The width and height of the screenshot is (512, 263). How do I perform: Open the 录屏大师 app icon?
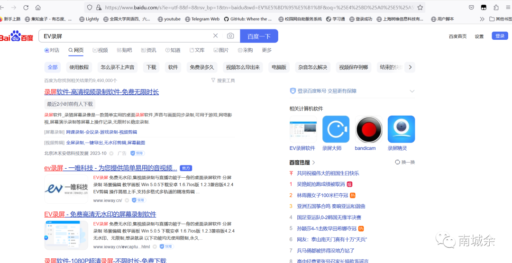click(336, 129)
